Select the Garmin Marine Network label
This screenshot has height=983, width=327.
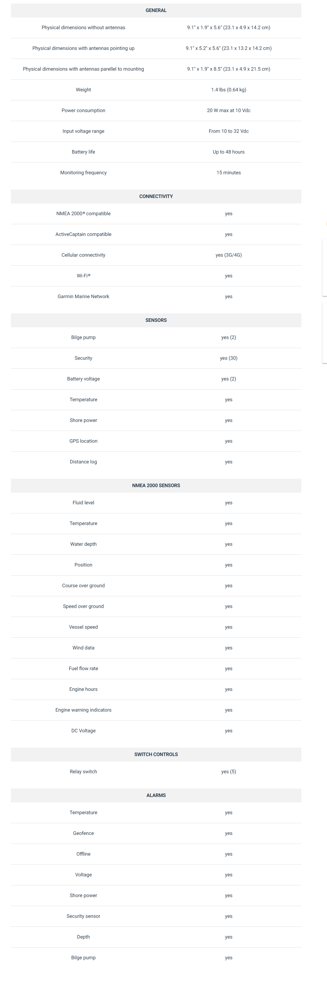coord(83,296)
